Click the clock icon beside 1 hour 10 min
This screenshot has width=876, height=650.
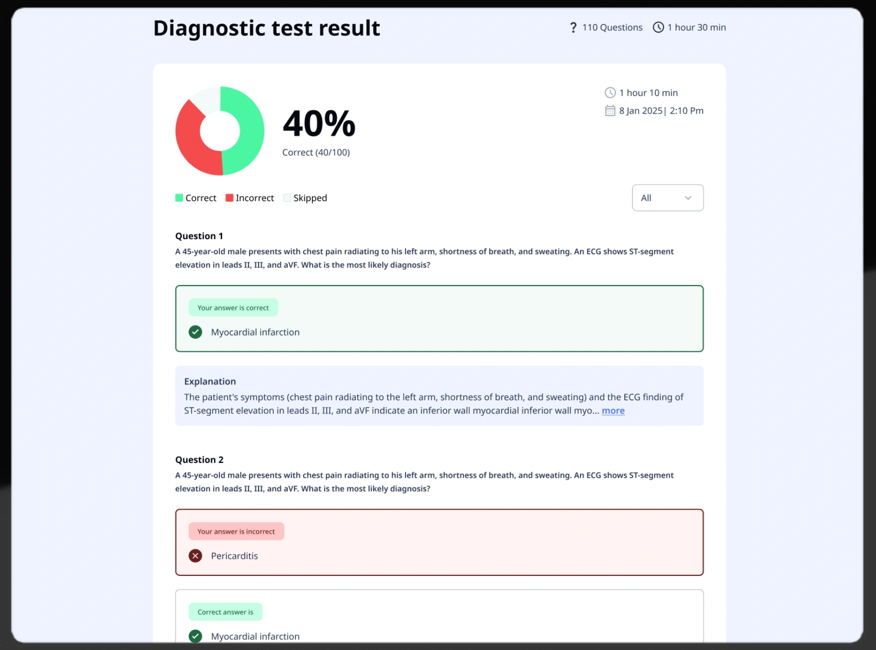(x=610, y=93)
